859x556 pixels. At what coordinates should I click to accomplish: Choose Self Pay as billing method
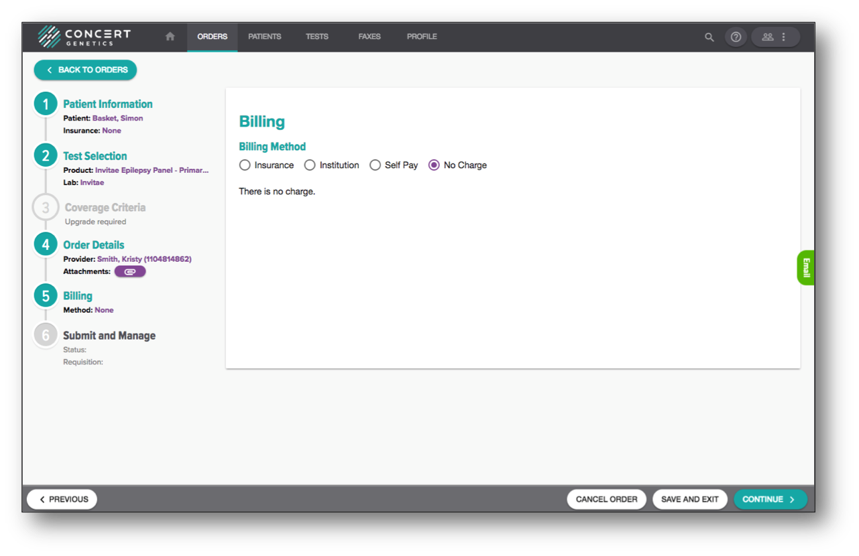coord(376,165)
